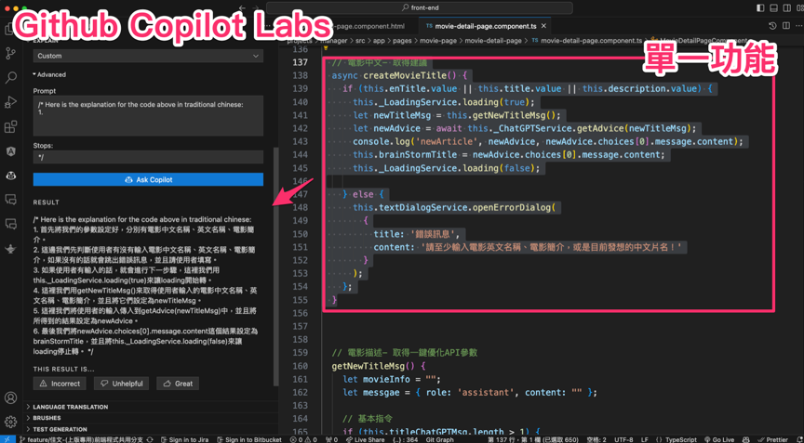804x443 pixels.
Task: Open Source Control in the activity bar
Action: click(x=10, y=53)
